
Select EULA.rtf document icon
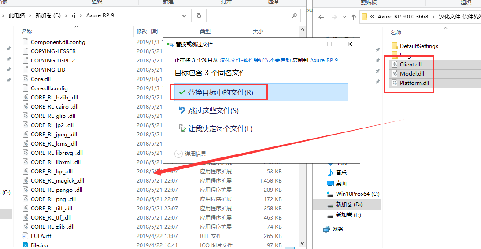coord(25,236)
